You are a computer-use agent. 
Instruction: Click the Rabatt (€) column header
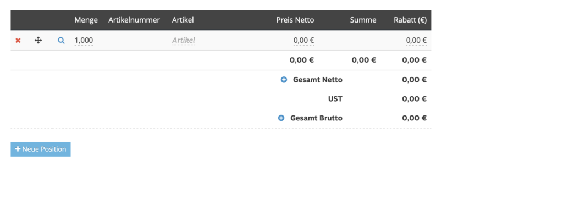[410, 20]
